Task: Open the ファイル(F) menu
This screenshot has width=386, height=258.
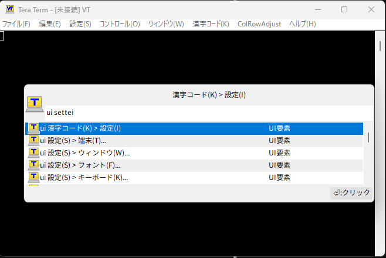Action: click(x=16, y=24)
